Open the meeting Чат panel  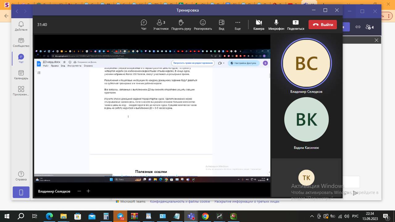(144, 25)
